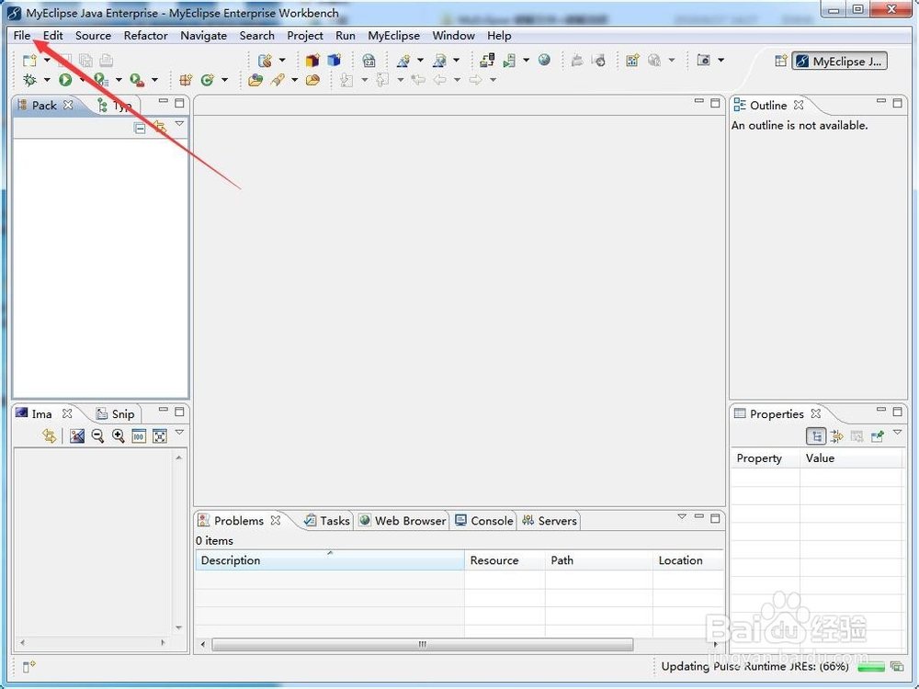Select the MyEclipse J... perspective button

839,61
